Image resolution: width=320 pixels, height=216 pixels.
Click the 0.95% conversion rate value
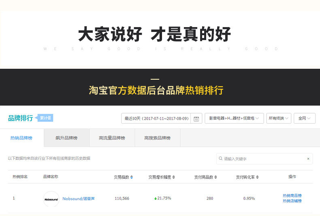coord(249,199)
